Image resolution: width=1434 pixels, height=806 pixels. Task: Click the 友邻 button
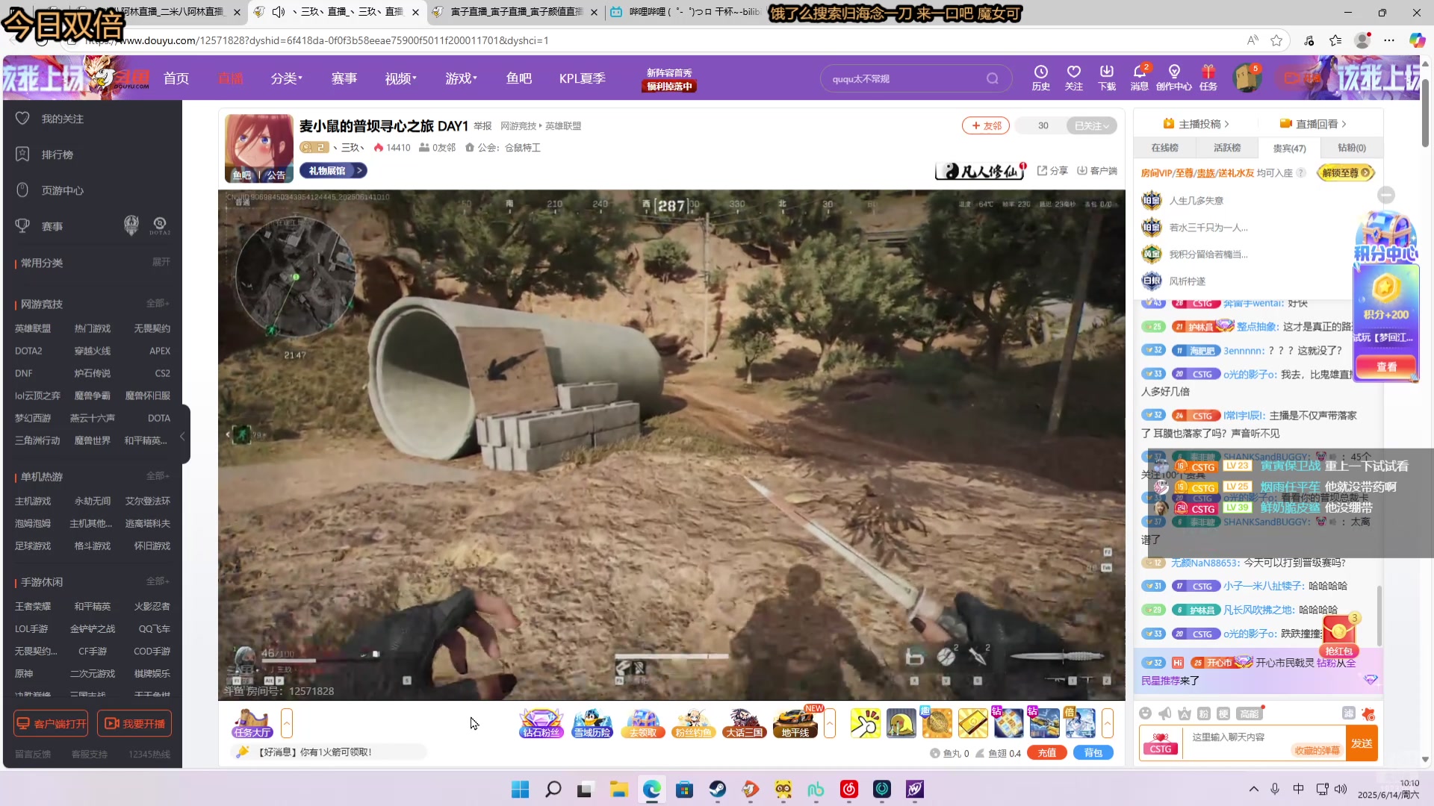986,125
